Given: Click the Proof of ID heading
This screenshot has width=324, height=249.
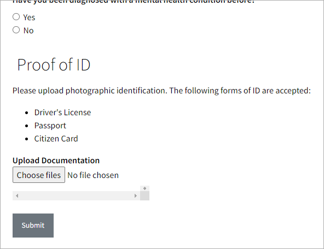Looking at the screenshot, I should click(54, 64).
